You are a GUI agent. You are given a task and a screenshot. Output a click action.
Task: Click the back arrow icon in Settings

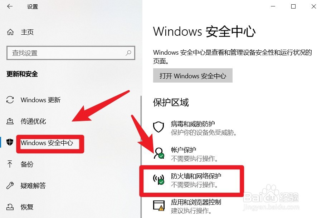10,6
